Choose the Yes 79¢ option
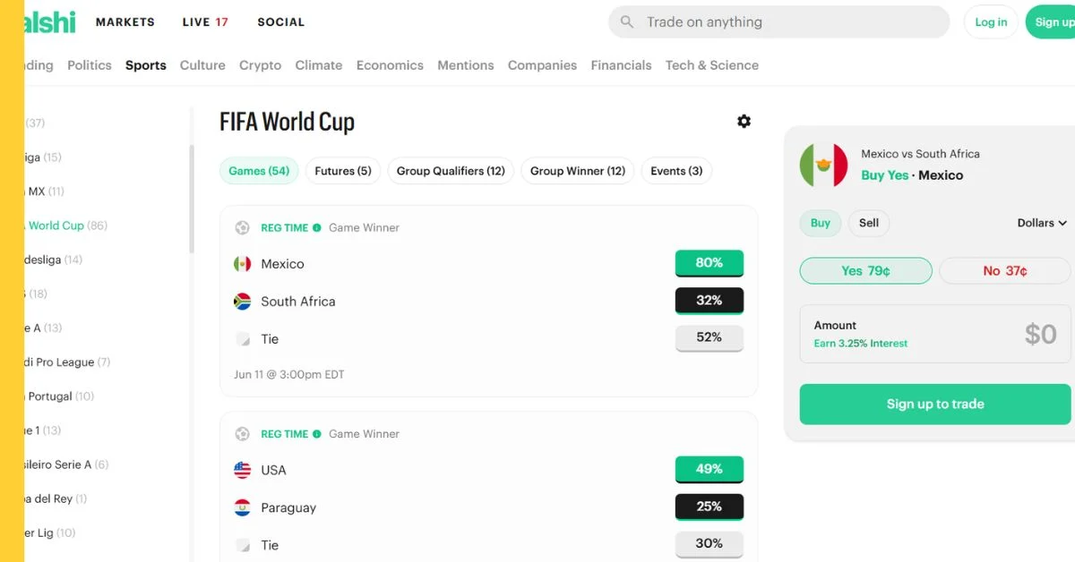The image size is (1075, 562). tap(865, 271)
